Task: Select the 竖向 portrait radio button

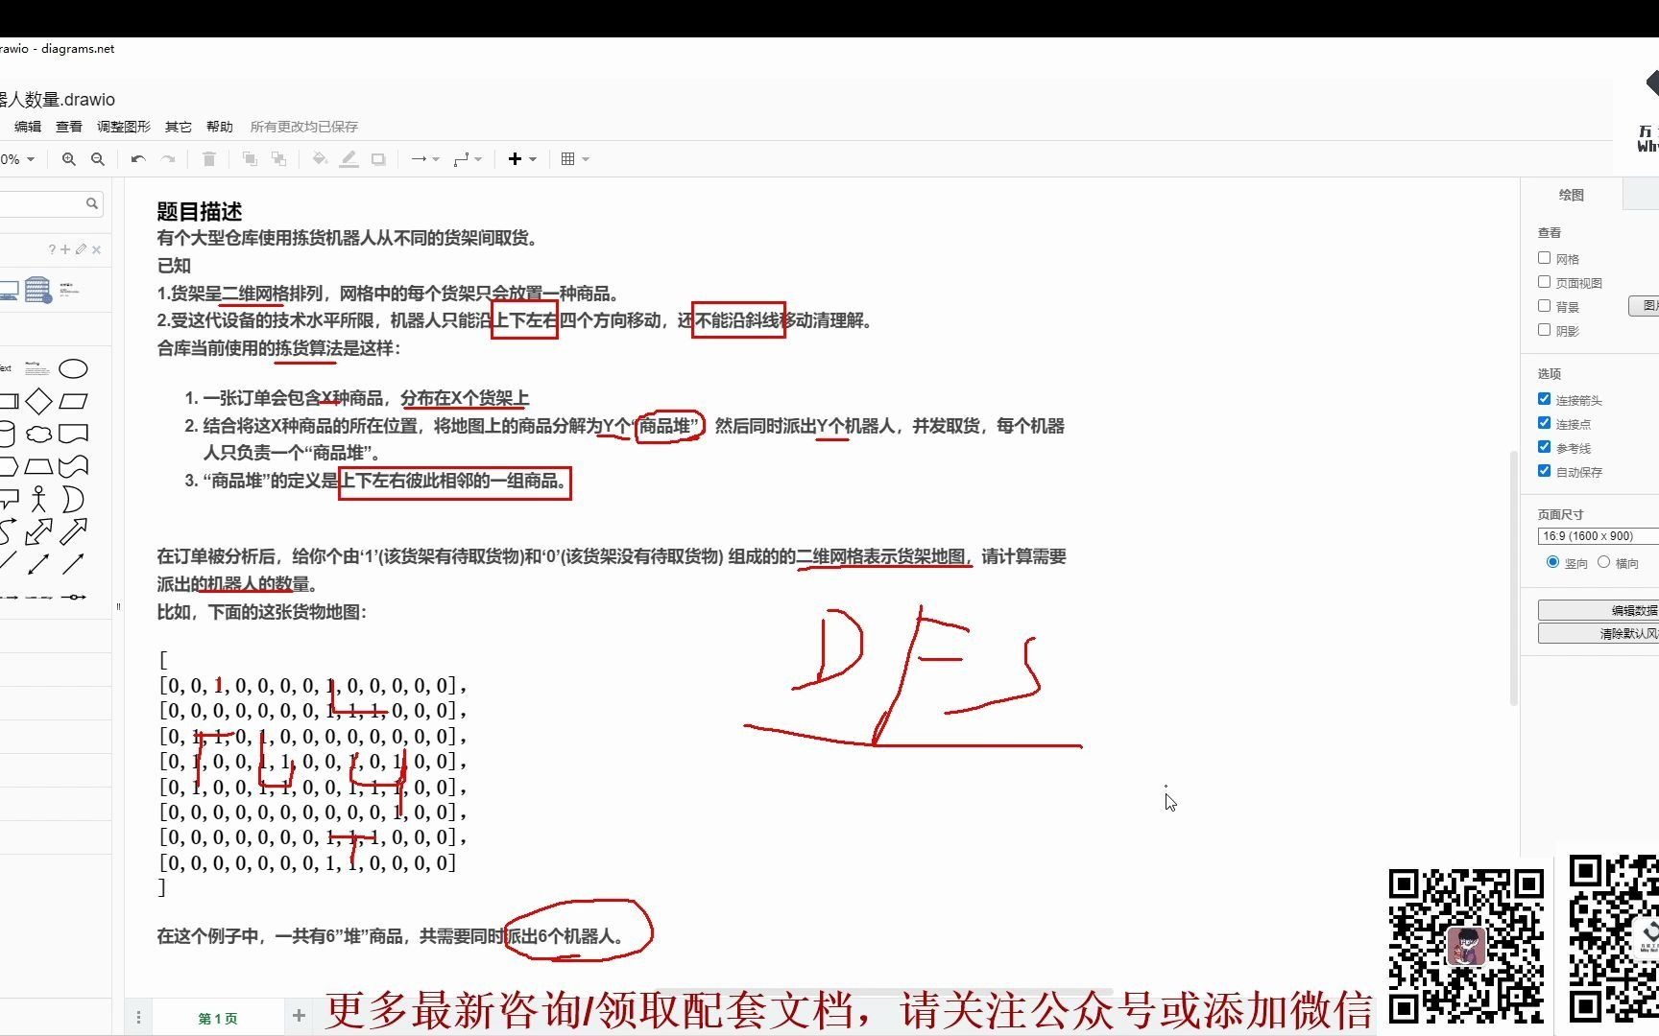Action: click(1552, 562)
